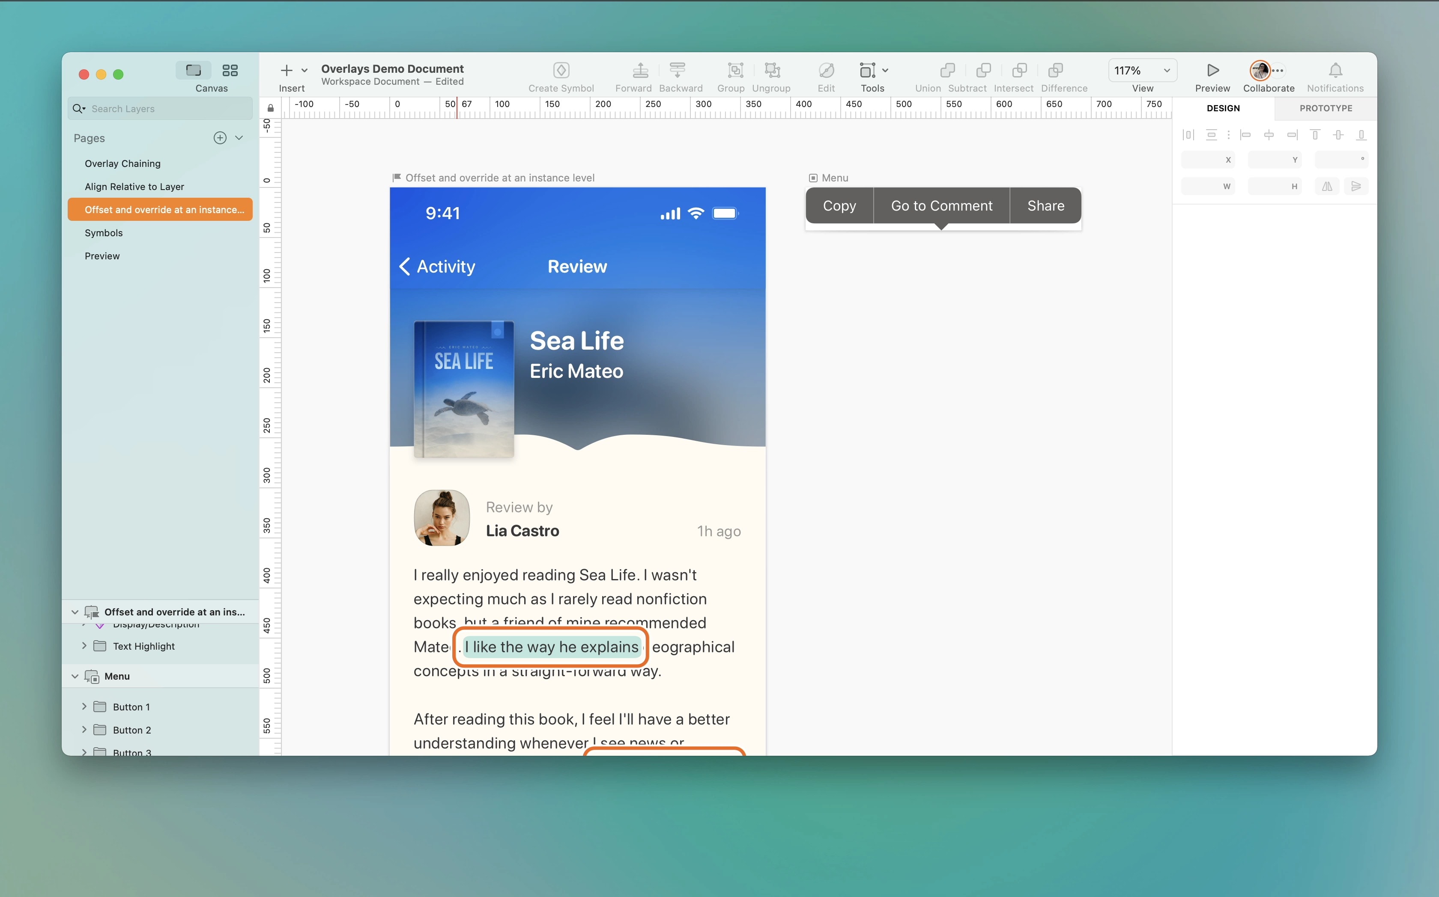Select Align Relative to Layer page
This screenshot has width=1439, height=897.
pos(160,187)
